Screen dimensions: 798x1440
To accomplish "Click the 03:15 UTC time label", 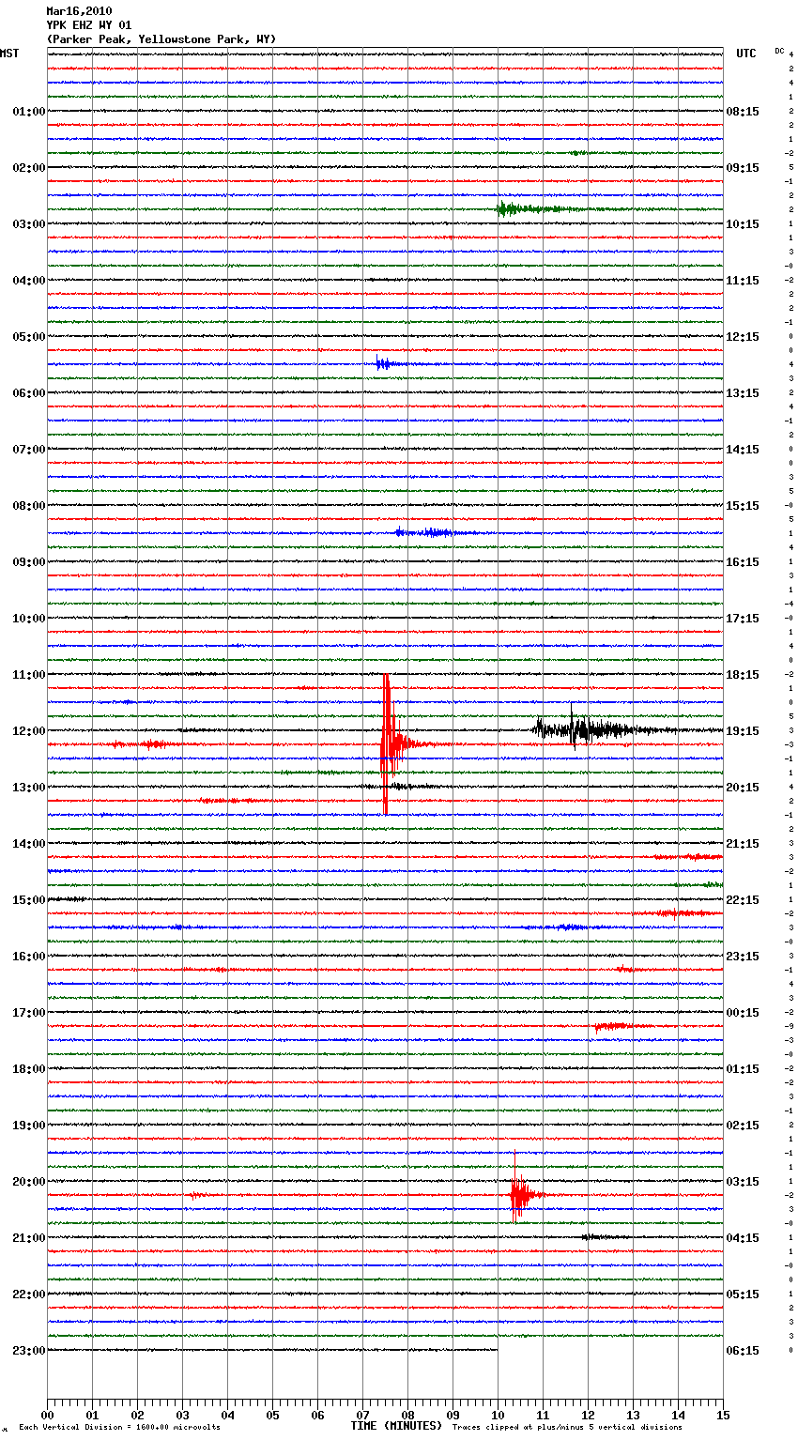I will pos(743,1182).
